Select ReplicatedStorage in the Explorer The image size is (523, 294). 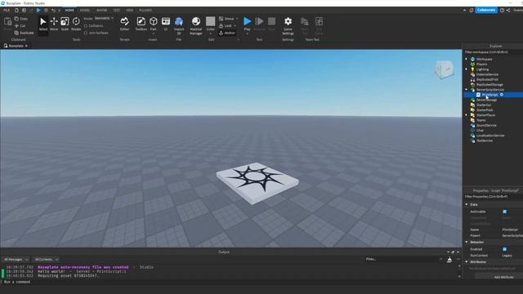click(489, 85)
